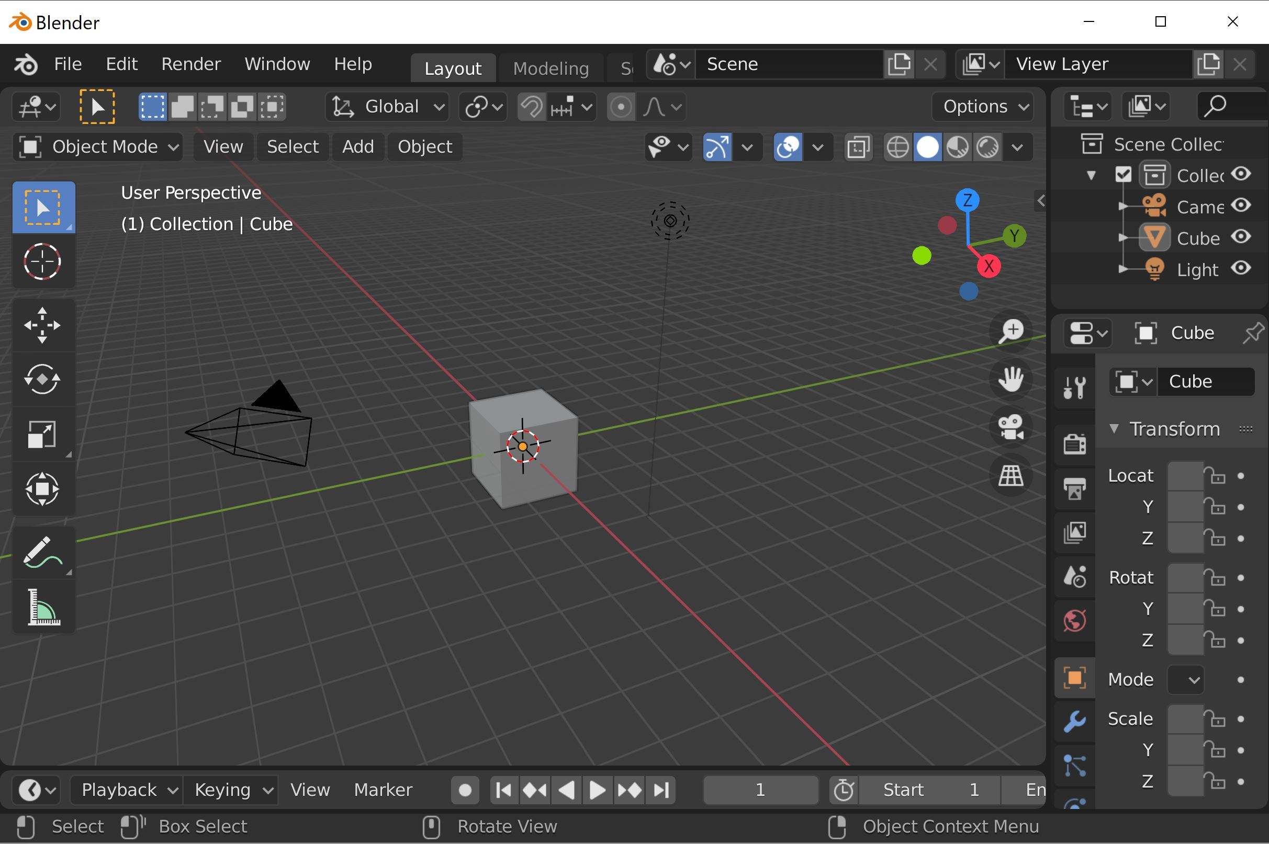Switch to the Modeling workspace tab

click(551, 69)
